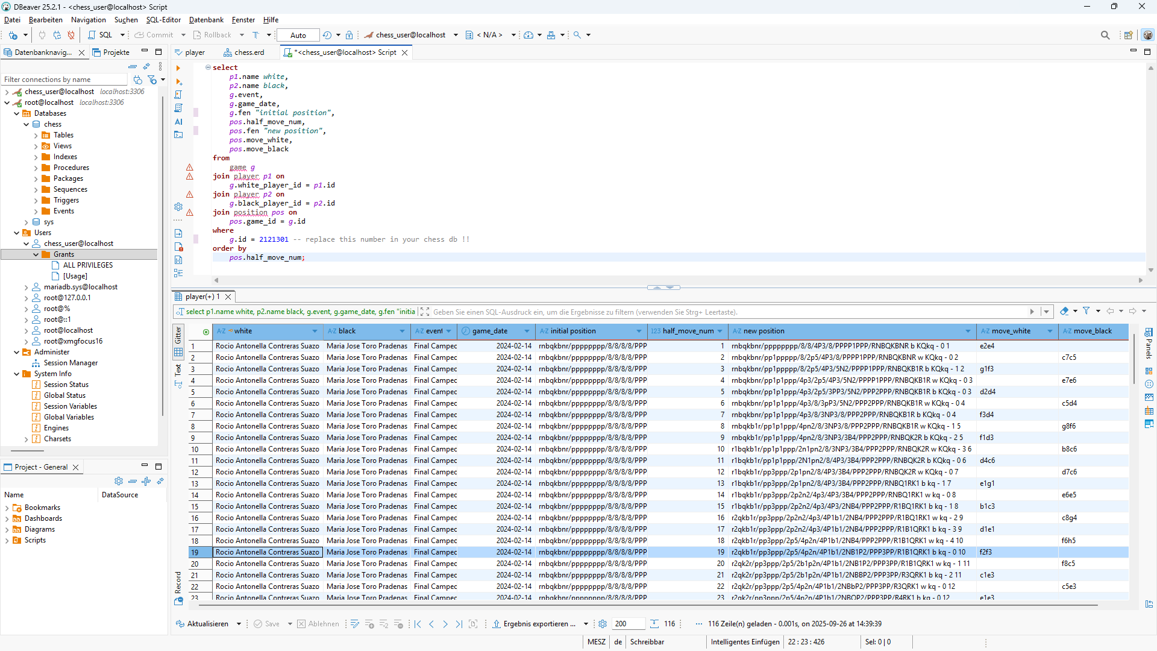Image resolution: width=1157 pixels, height=651 pixels.
Task: Go to last result page arrow
Action: point(459,624)
